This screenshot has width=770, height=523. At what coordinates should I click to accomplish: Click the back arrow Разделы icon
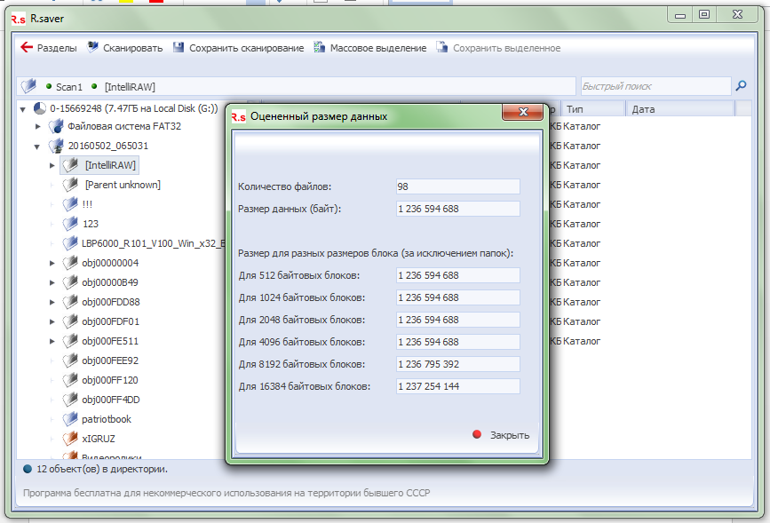[x=27, y=48]
